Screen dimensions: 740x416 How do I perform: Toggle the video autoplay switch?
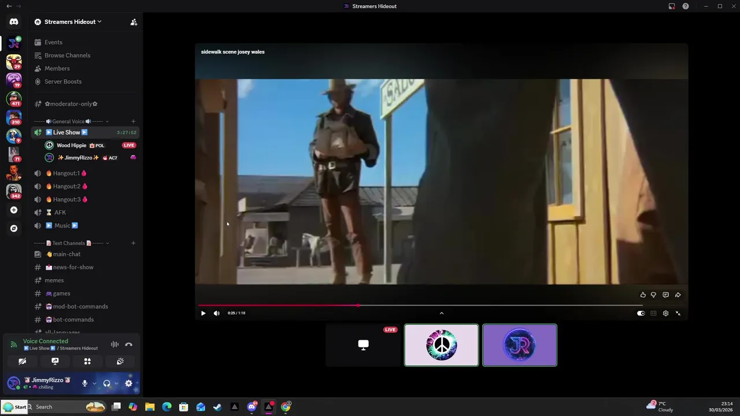(x=641, y=313)
